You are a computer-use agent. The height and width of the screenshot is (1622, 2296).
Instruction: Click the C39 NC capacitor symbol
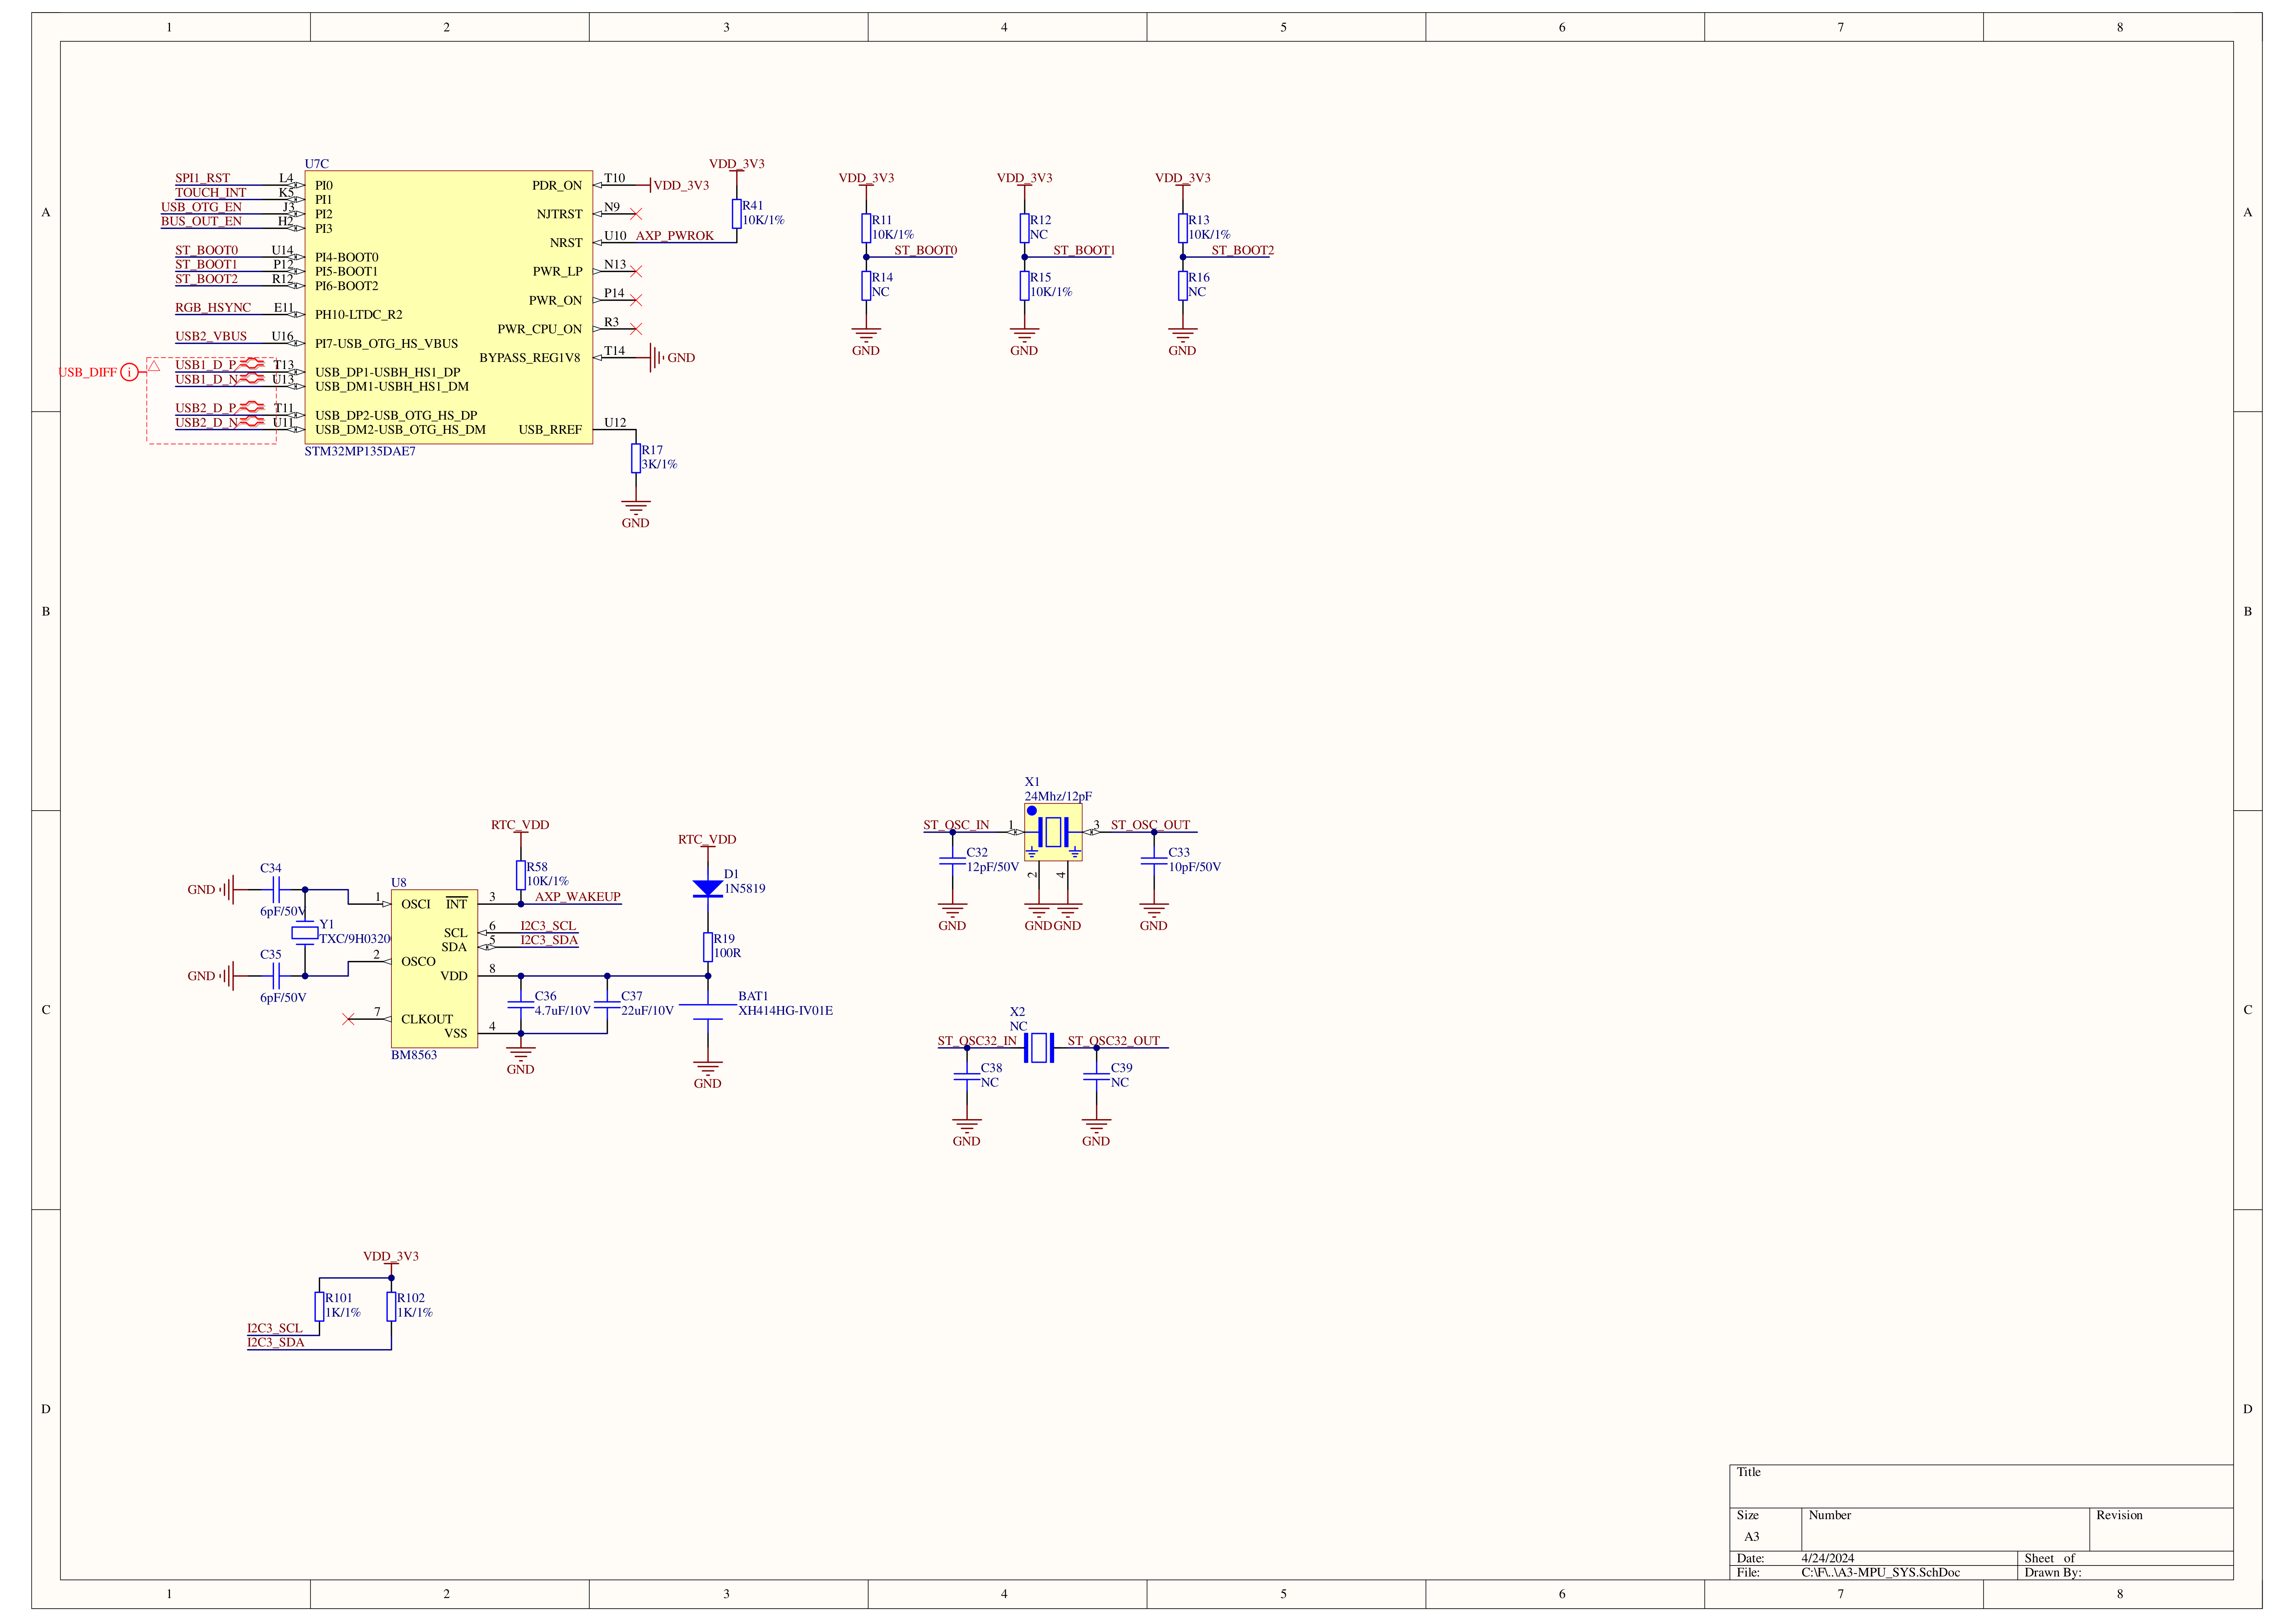pyautogui.click(x=1096, y=1077)
